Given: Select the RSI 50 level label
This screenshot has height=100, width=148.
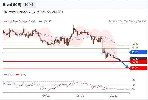Looking at the screenshot, I should point(133,85).
